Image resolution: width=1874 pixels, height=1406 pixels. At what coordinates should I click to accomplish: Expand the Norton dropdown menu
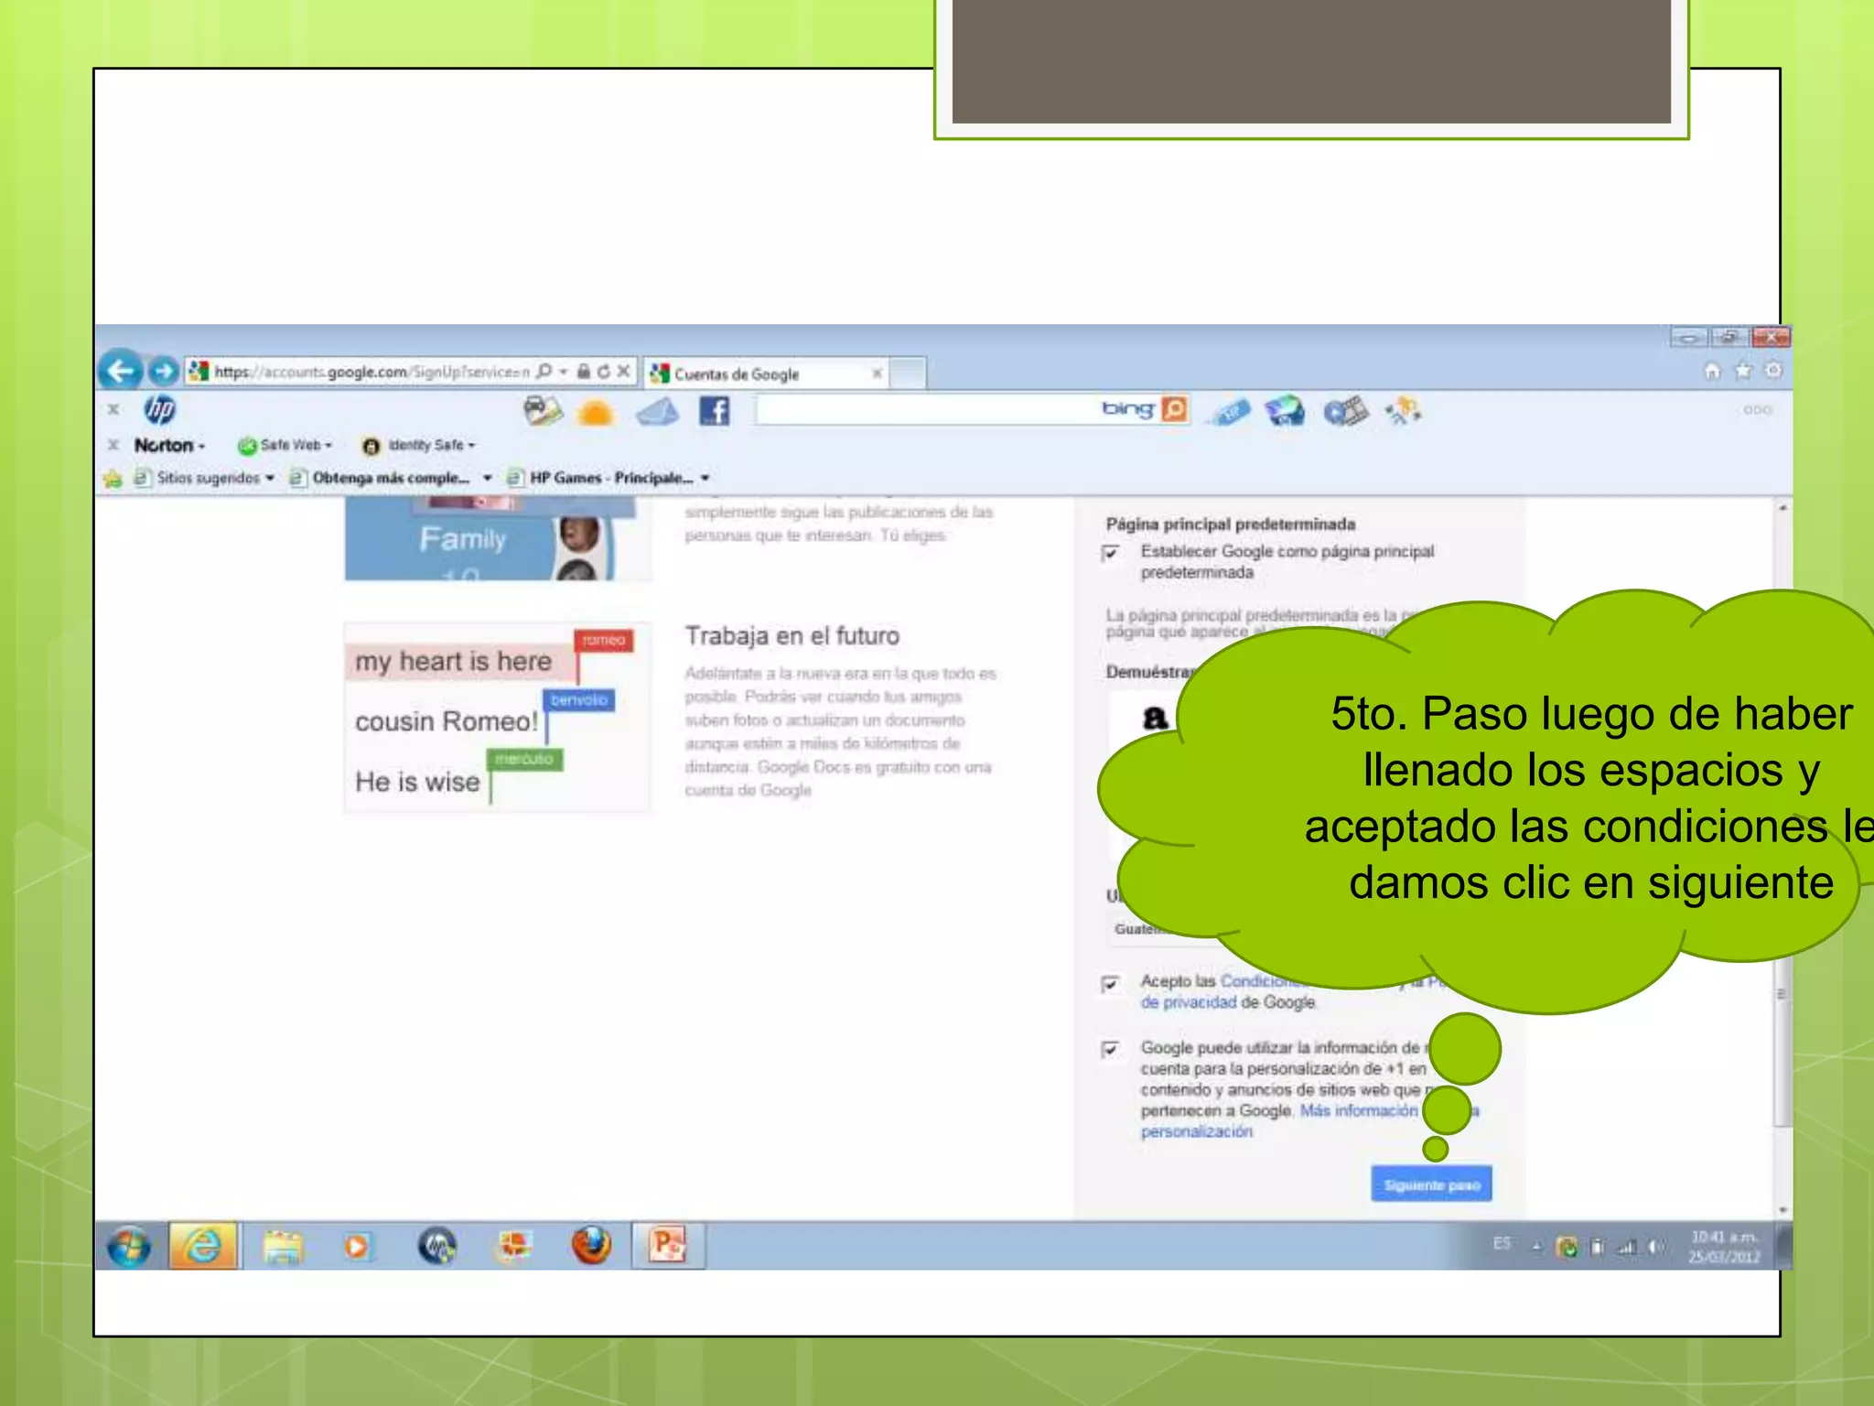pos(171,446)
